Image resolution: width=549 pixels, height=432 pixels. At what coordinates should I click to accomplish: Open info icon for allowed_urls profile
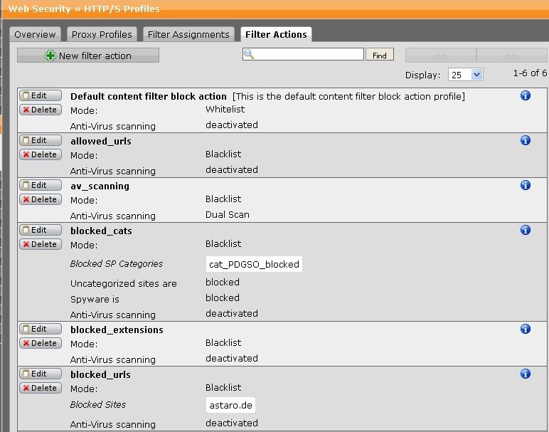tap(526, 140)
